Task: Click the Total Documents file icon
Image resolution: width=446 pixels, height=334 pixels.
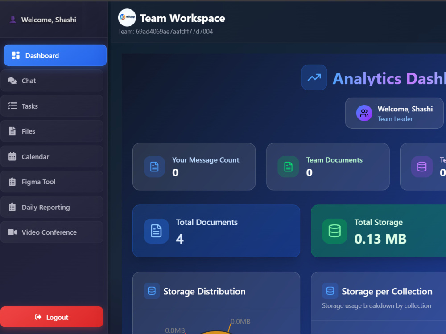Action: point(156,231)
